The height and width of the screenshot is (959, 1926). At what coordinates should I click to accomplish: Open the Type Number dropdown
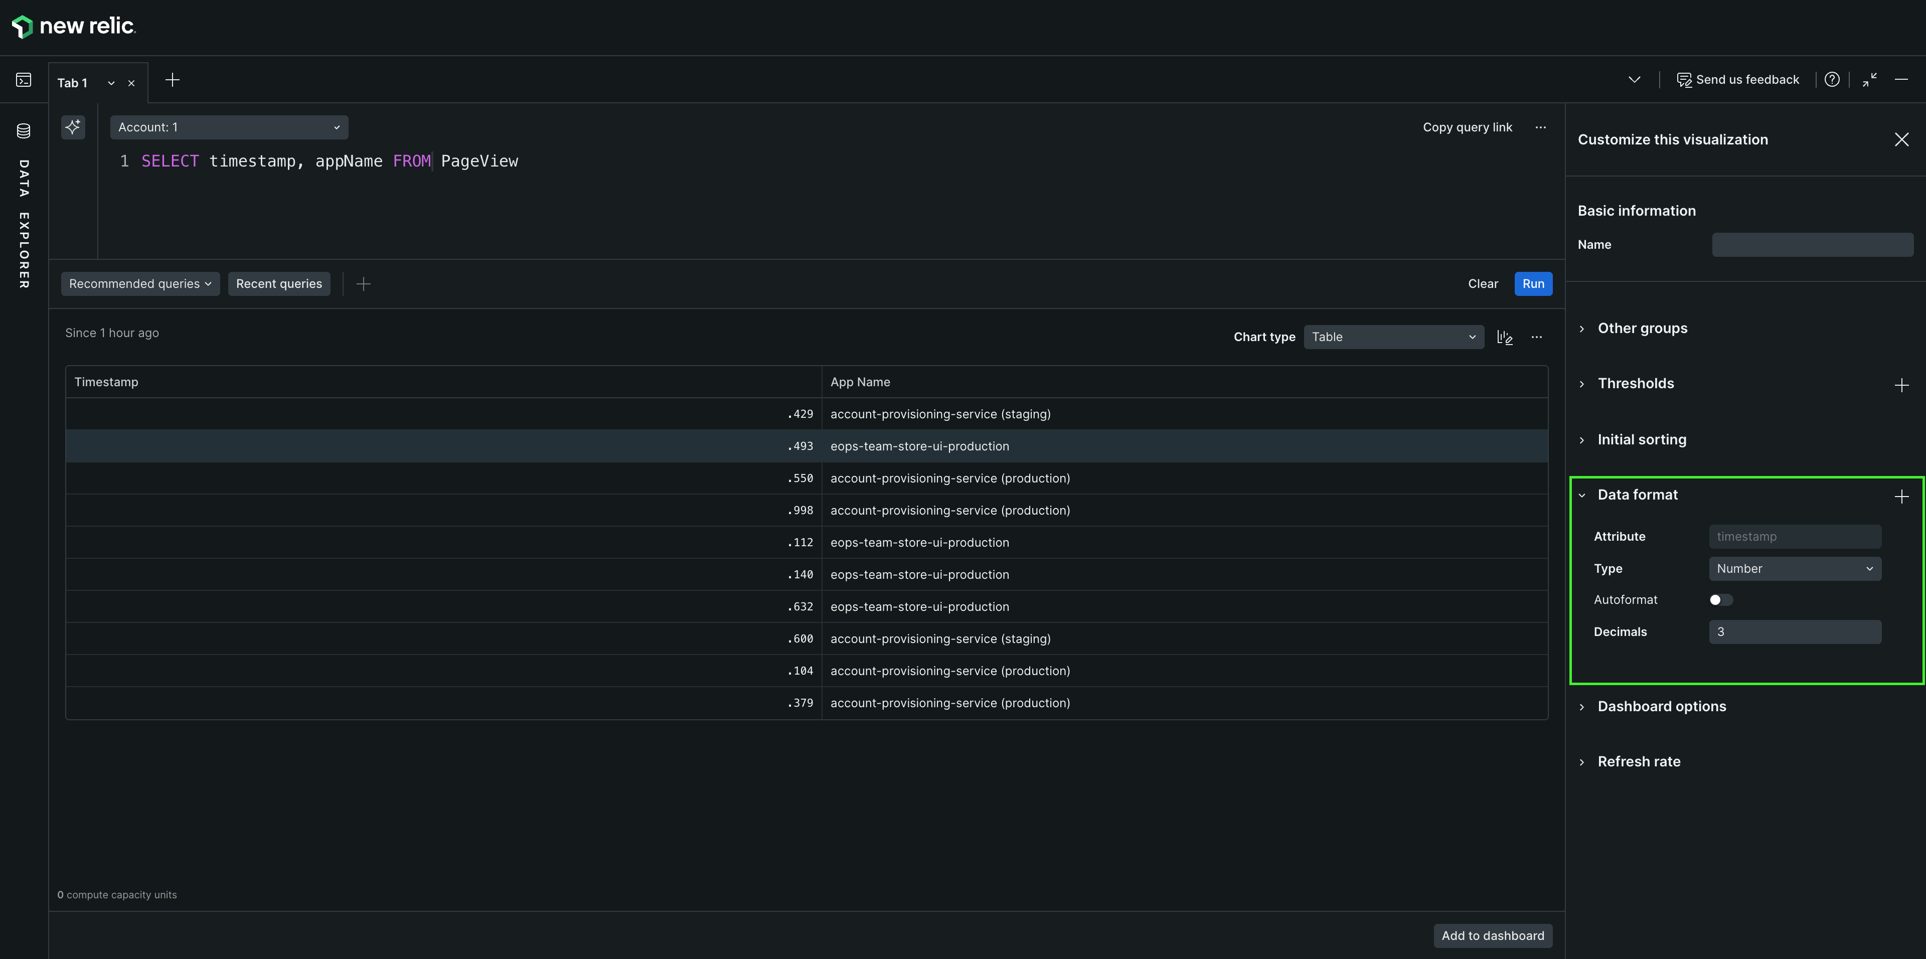click(1795, 569)
